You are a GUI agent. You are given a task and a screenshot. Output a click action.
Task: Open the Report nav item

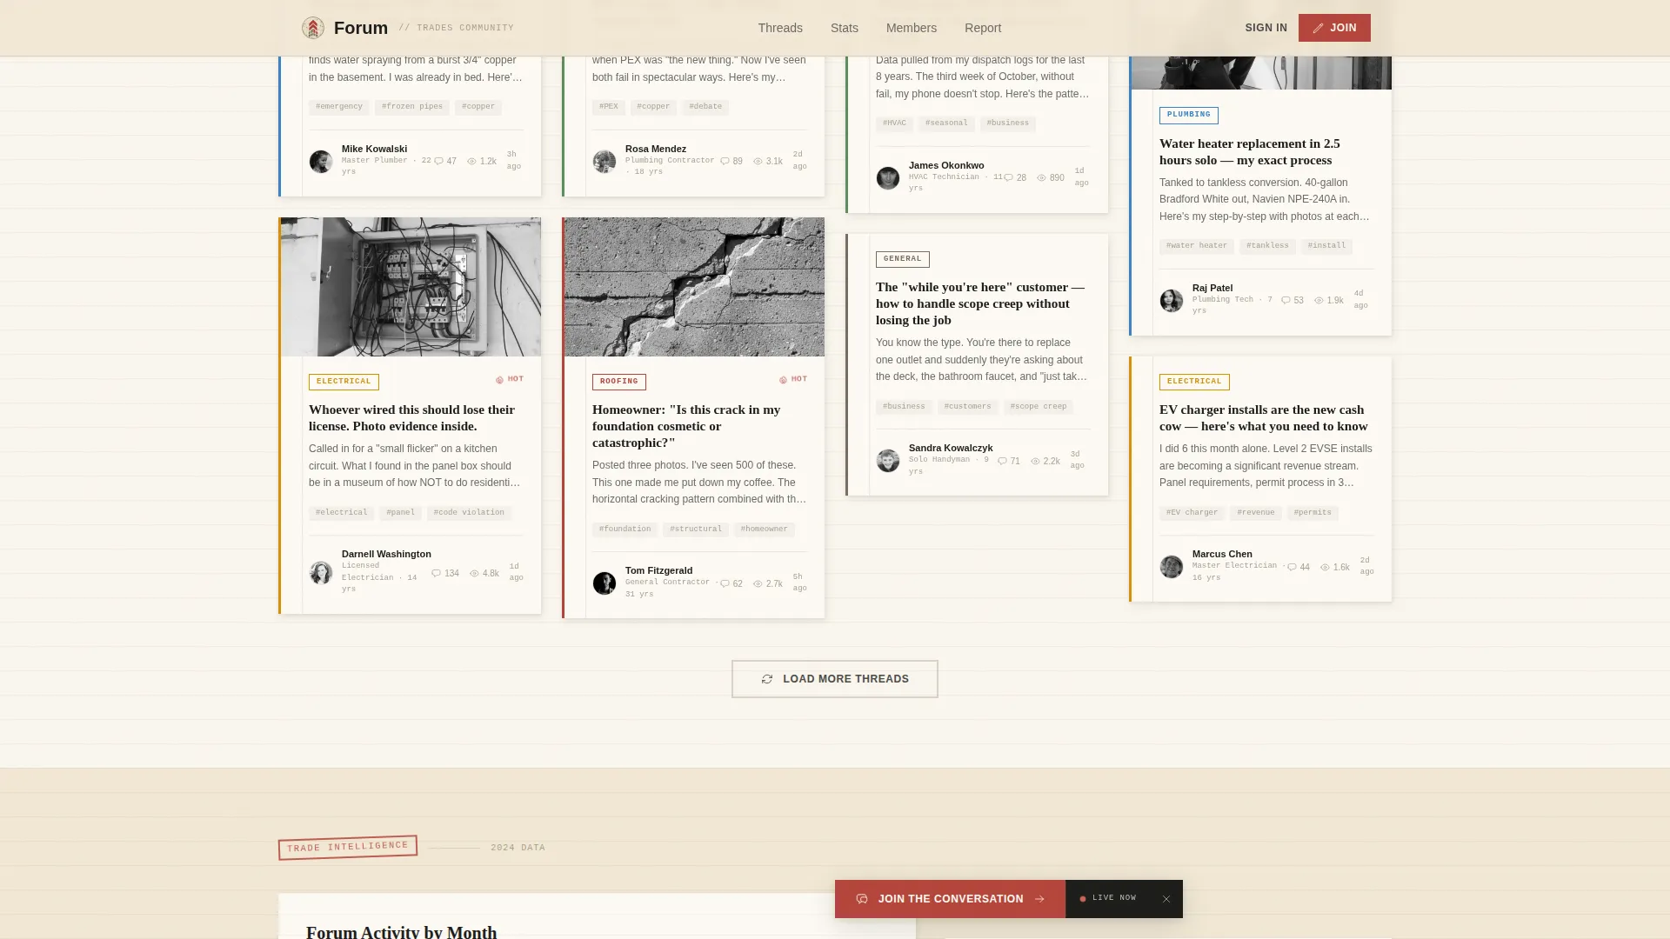983,28
